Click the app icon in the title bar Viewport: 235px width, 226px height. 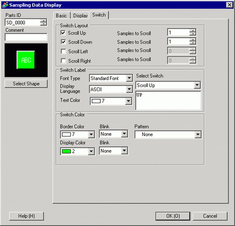click(5, 5)
